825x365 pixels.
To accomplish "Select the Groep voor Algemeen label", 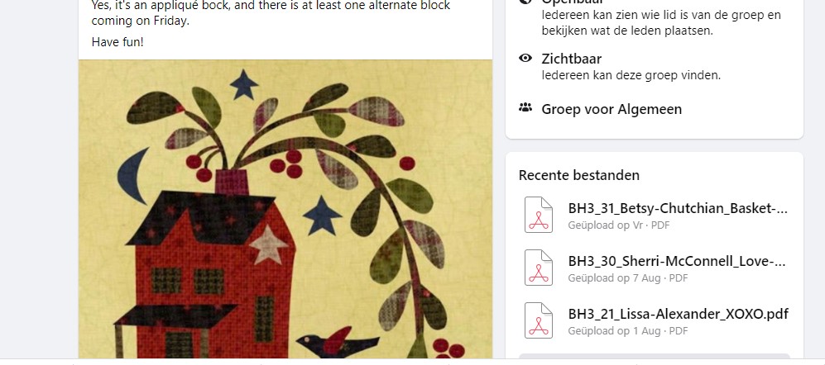I will tap(612, 109).
